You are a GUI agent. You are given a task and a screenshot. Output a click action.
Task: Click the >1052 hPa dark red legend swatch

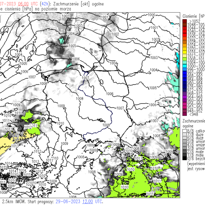184,21
